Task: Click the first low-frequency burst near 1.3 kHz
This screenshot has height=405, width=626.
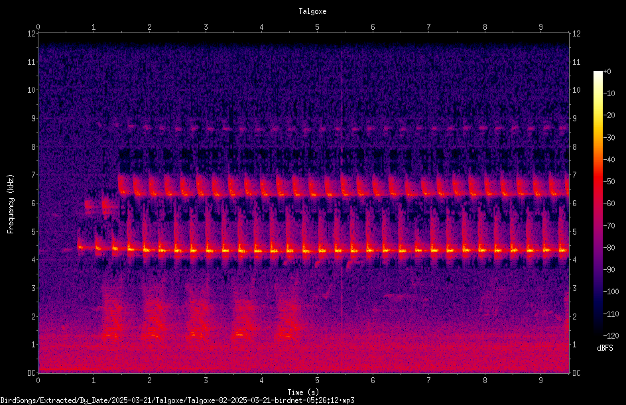Action: [x=111, y=335]
